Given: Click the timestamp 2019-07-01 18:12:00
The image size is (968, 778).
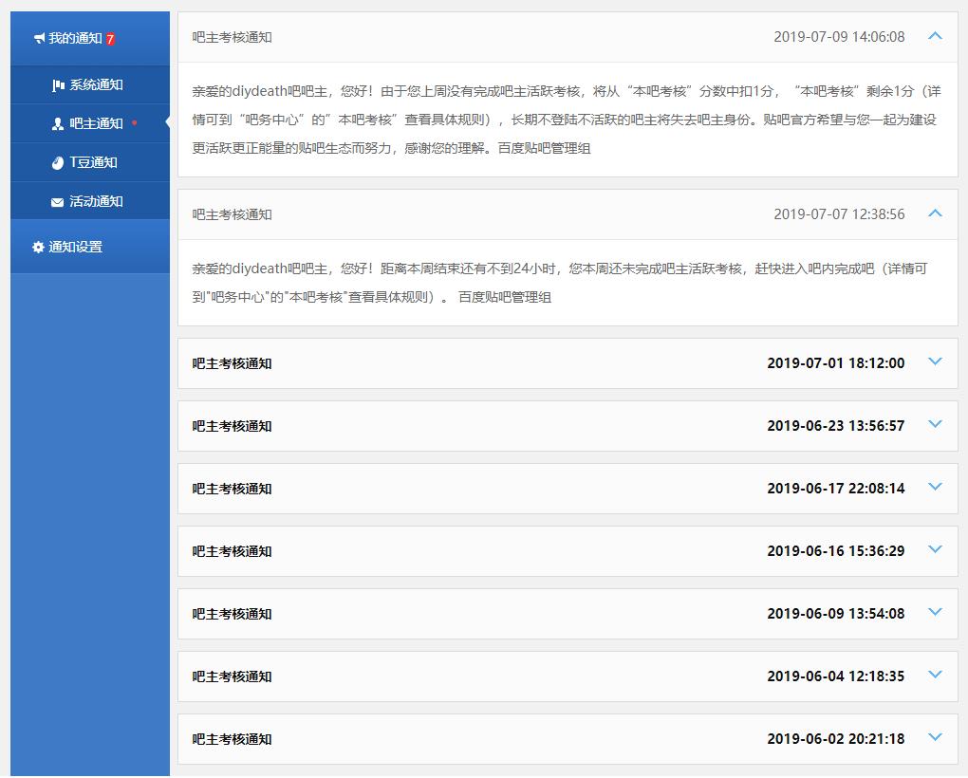Looking at the screenshot, I should [x=836, y=362].
